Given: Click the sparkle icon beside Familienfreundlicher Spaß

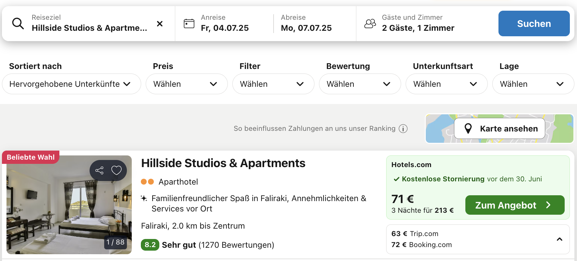Looking at the screenshot, I should (x=144, y=198).
